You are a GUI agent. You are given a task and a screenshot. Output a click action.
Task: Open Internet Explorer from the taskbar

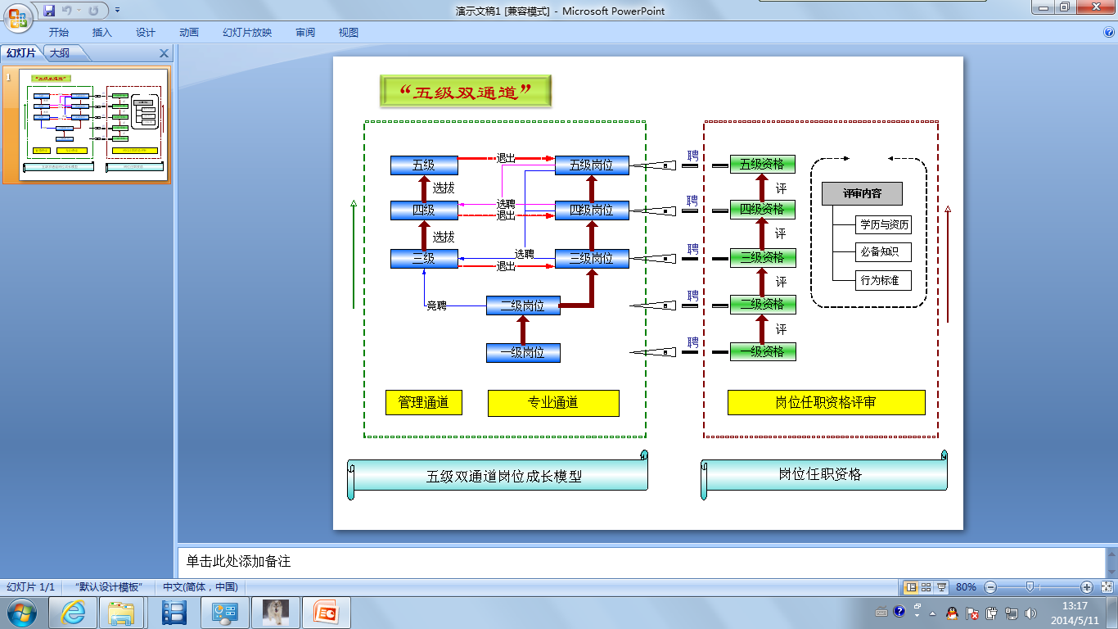click(73, 613)
